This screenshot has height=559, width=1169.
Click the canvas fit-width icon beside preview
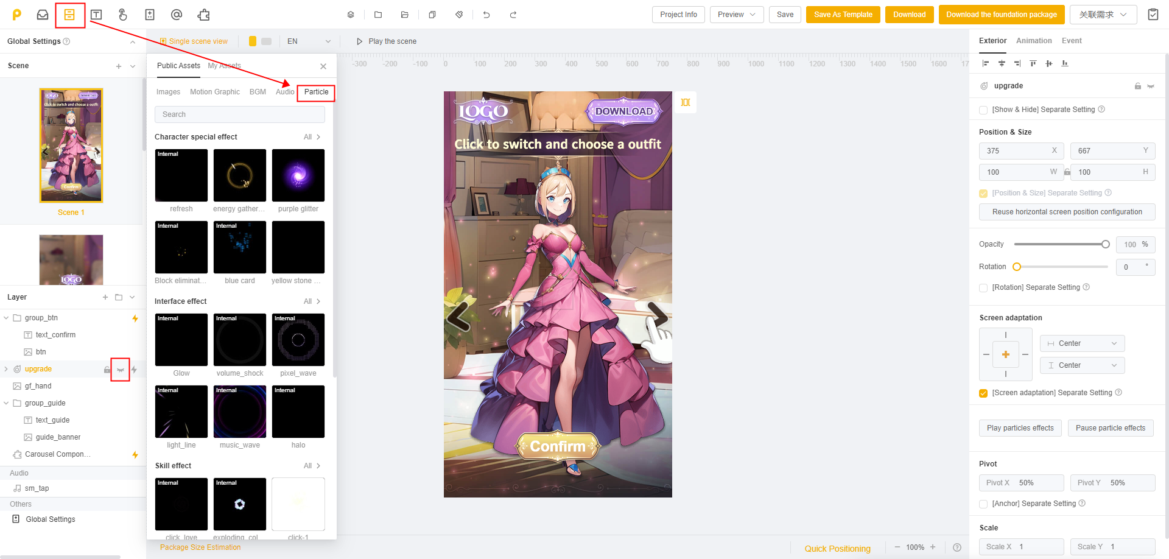pyautogui.click(x=686, y=102)
